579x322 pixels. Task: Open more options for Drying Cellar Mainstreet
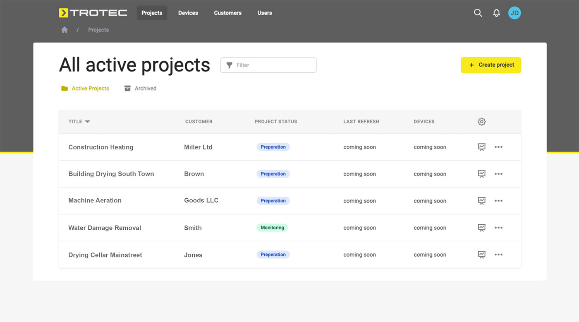click(498, 255)
